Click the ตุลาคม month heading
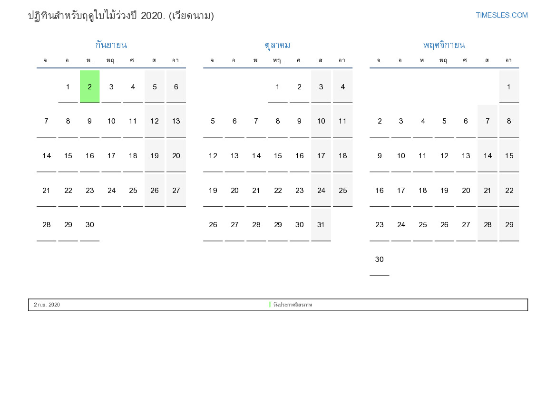556x393 pixels. coord(277,45)
